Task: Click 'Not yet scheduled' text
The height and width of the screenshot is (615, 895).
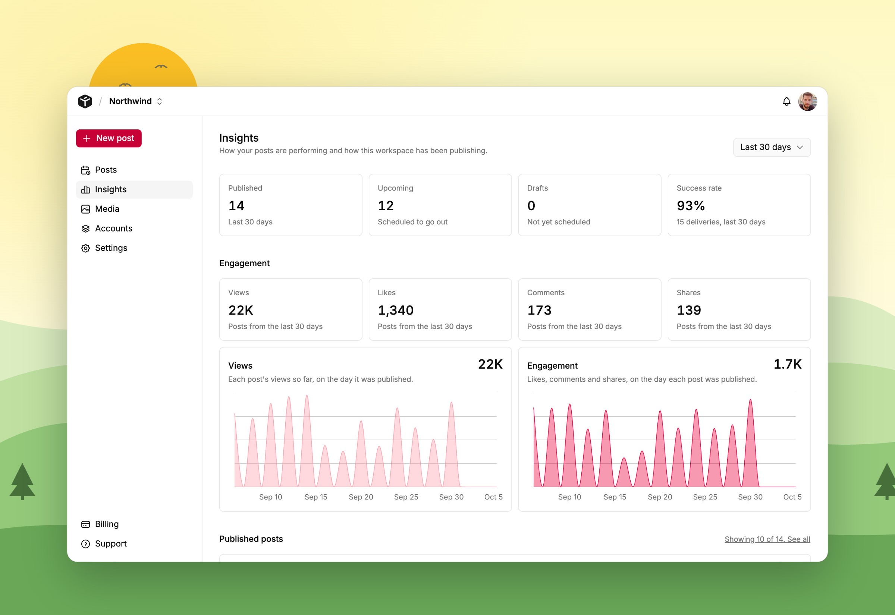Action: (x=559, y=222)
